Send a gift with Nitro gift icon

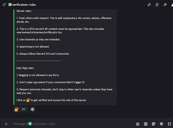(138, 124)
